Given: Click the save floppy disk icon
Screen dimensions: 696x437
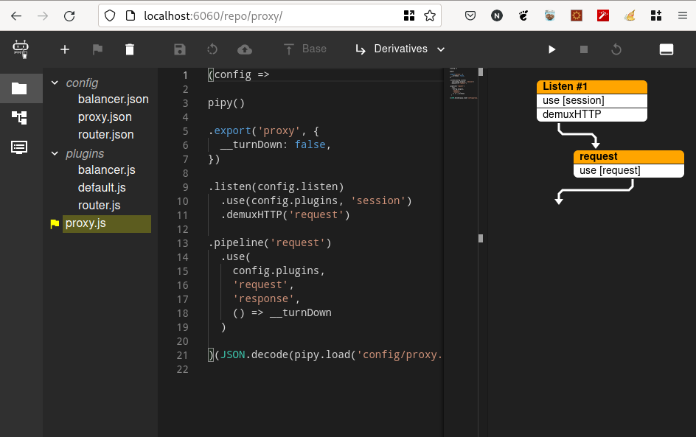Looking at the screenshot, I should click(180, 49).
